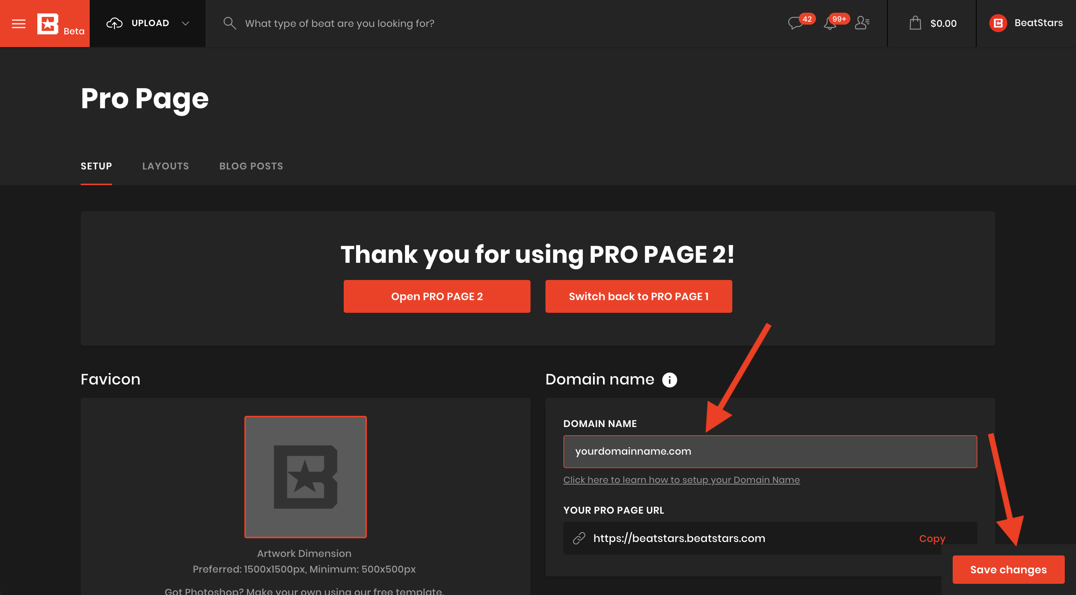
Task: Click the upload icon
Action: (114, 23)
